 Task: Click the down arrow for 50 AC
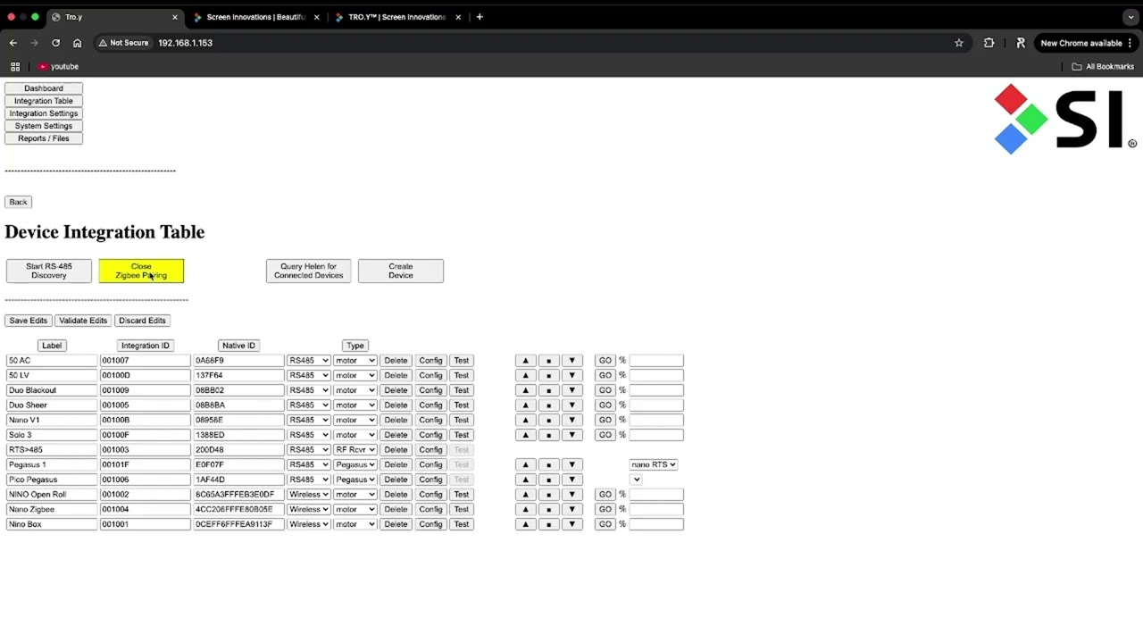point(571,361)
